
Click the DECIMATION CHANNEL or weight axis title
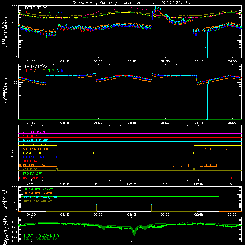(x=5, y=199)
